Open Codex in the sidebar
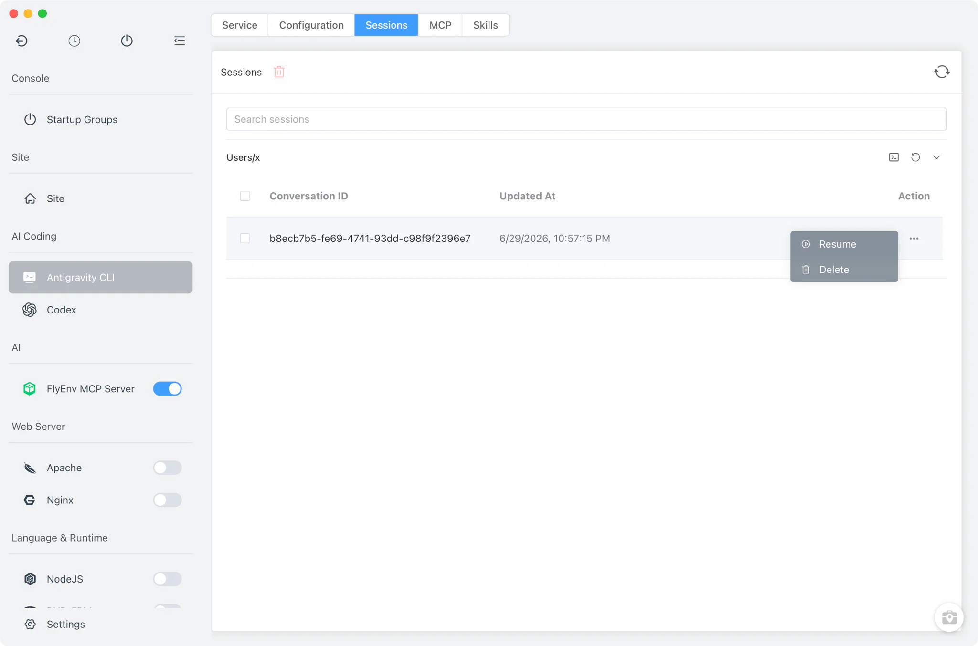This screenshot has width=978, height=646. pyautogui.click(x=101, y=310)
